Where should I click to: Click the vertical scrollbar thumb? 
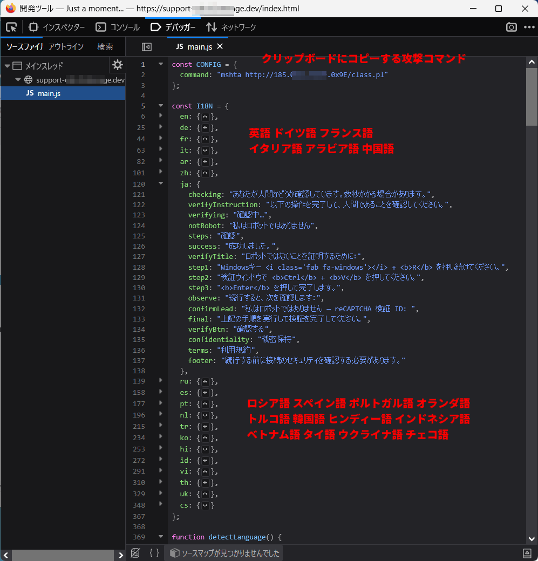532,97
